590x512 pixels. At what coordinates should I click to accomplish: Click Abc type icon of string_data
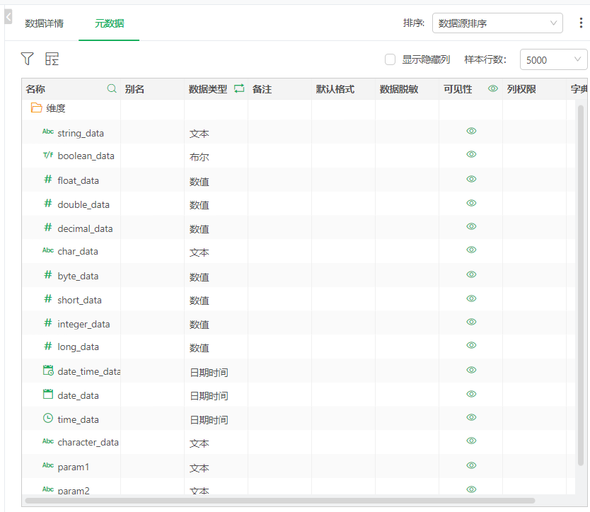click(x=48, y=132)
